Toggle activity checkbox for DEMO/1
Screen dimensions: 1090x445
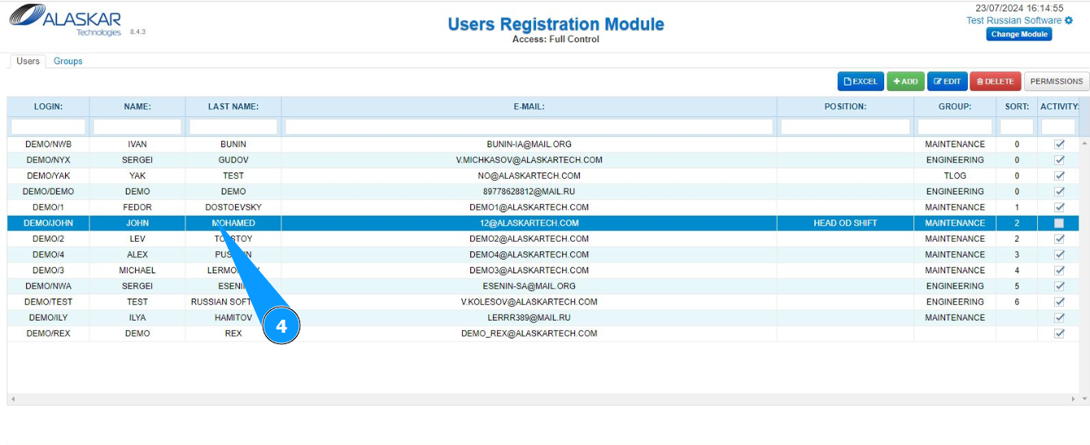click(1059, 207)
